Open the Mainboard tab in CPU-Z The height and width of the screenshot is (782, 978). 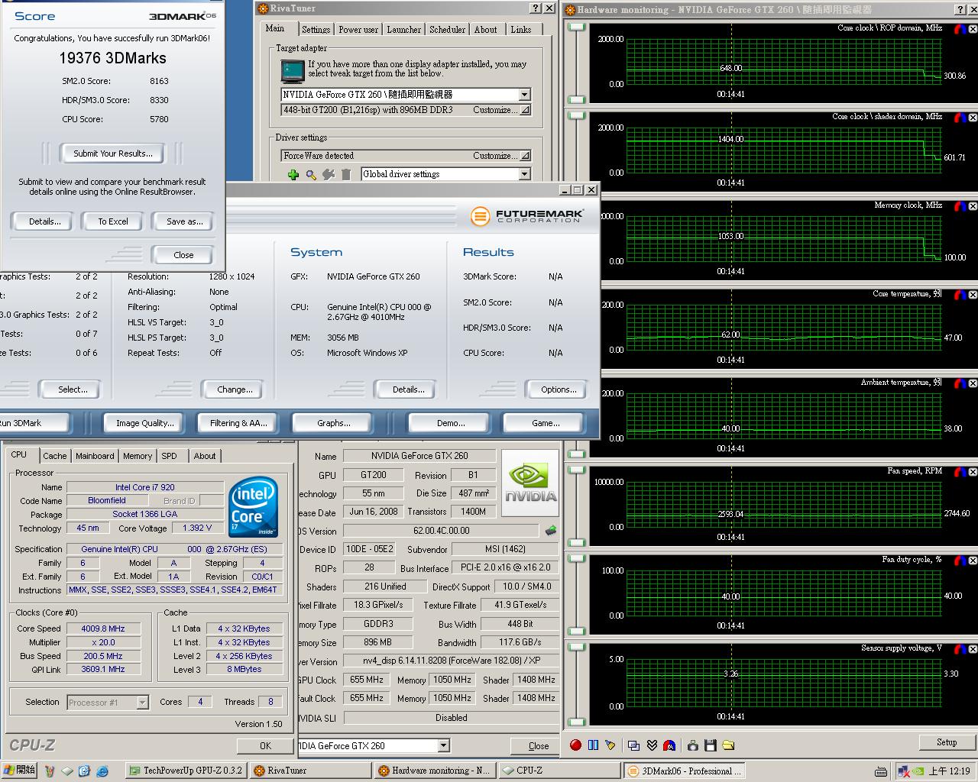click(x=95, y=456)
